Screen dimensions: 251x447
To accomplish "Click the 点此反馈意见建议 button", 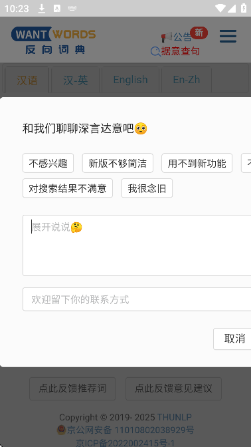I will pyautogui.click(x=173, y=388).
